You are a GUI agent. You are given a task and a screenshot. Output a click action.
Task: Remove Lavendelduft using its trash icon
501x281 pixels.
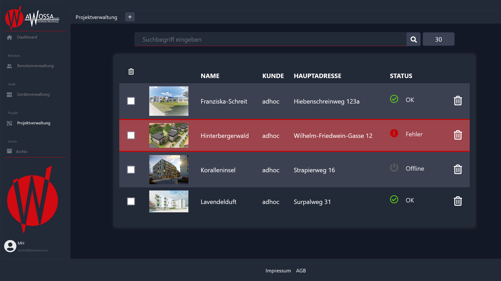coord(458,201)
